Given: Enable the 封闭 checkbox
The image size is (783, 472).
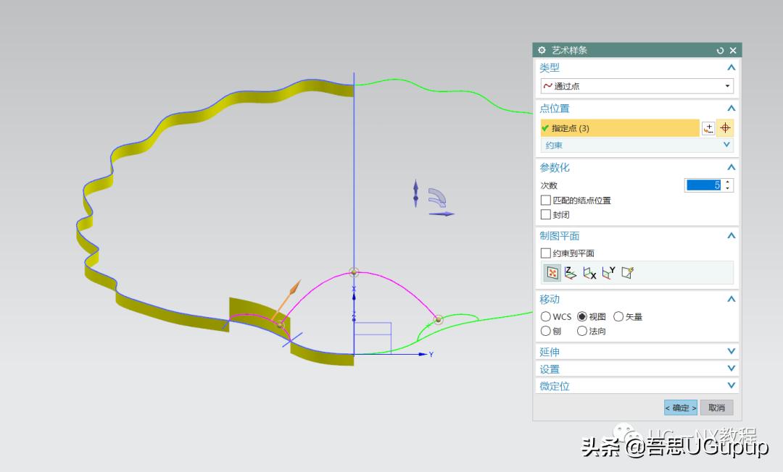Looking at the screenshot, I should click(x=545, y=214).
